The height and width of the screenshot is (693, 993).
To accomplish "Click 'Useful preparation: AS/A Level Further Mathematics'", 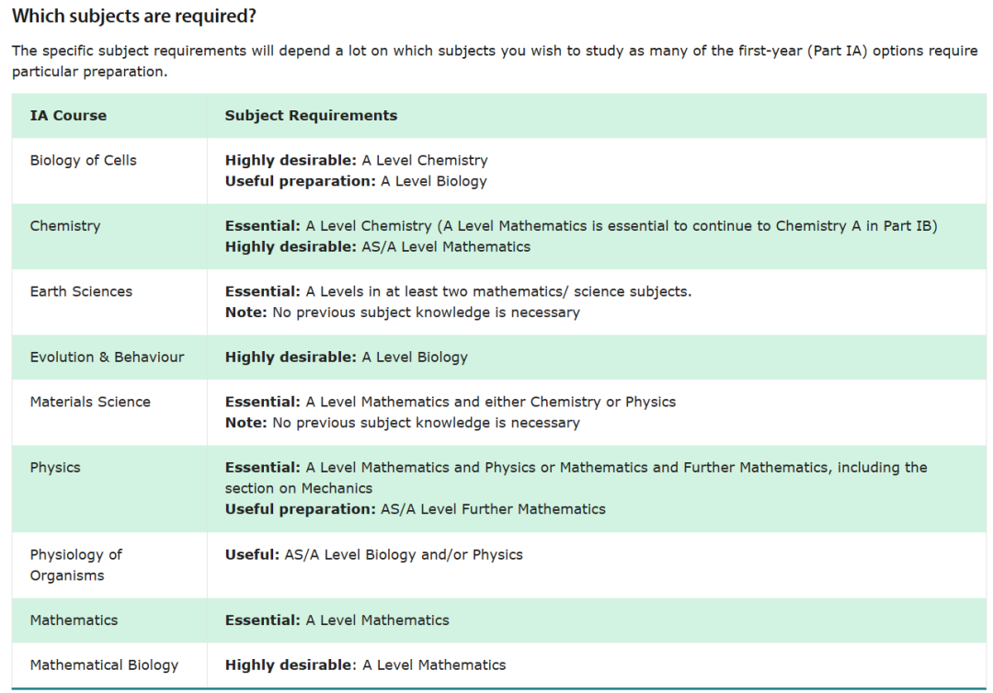I will tap(415, 509).
